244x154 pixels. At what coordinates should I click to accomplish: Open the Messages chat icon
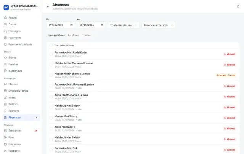click(5, 31)
